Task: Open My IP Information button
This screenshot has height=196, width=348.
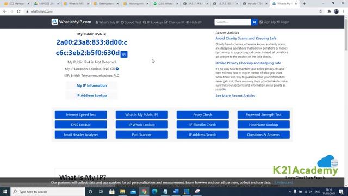Action: pos(92,85)
